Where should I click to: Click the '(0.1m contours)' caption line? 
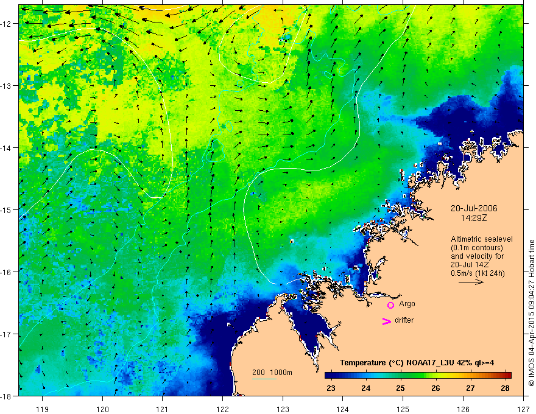477,248
